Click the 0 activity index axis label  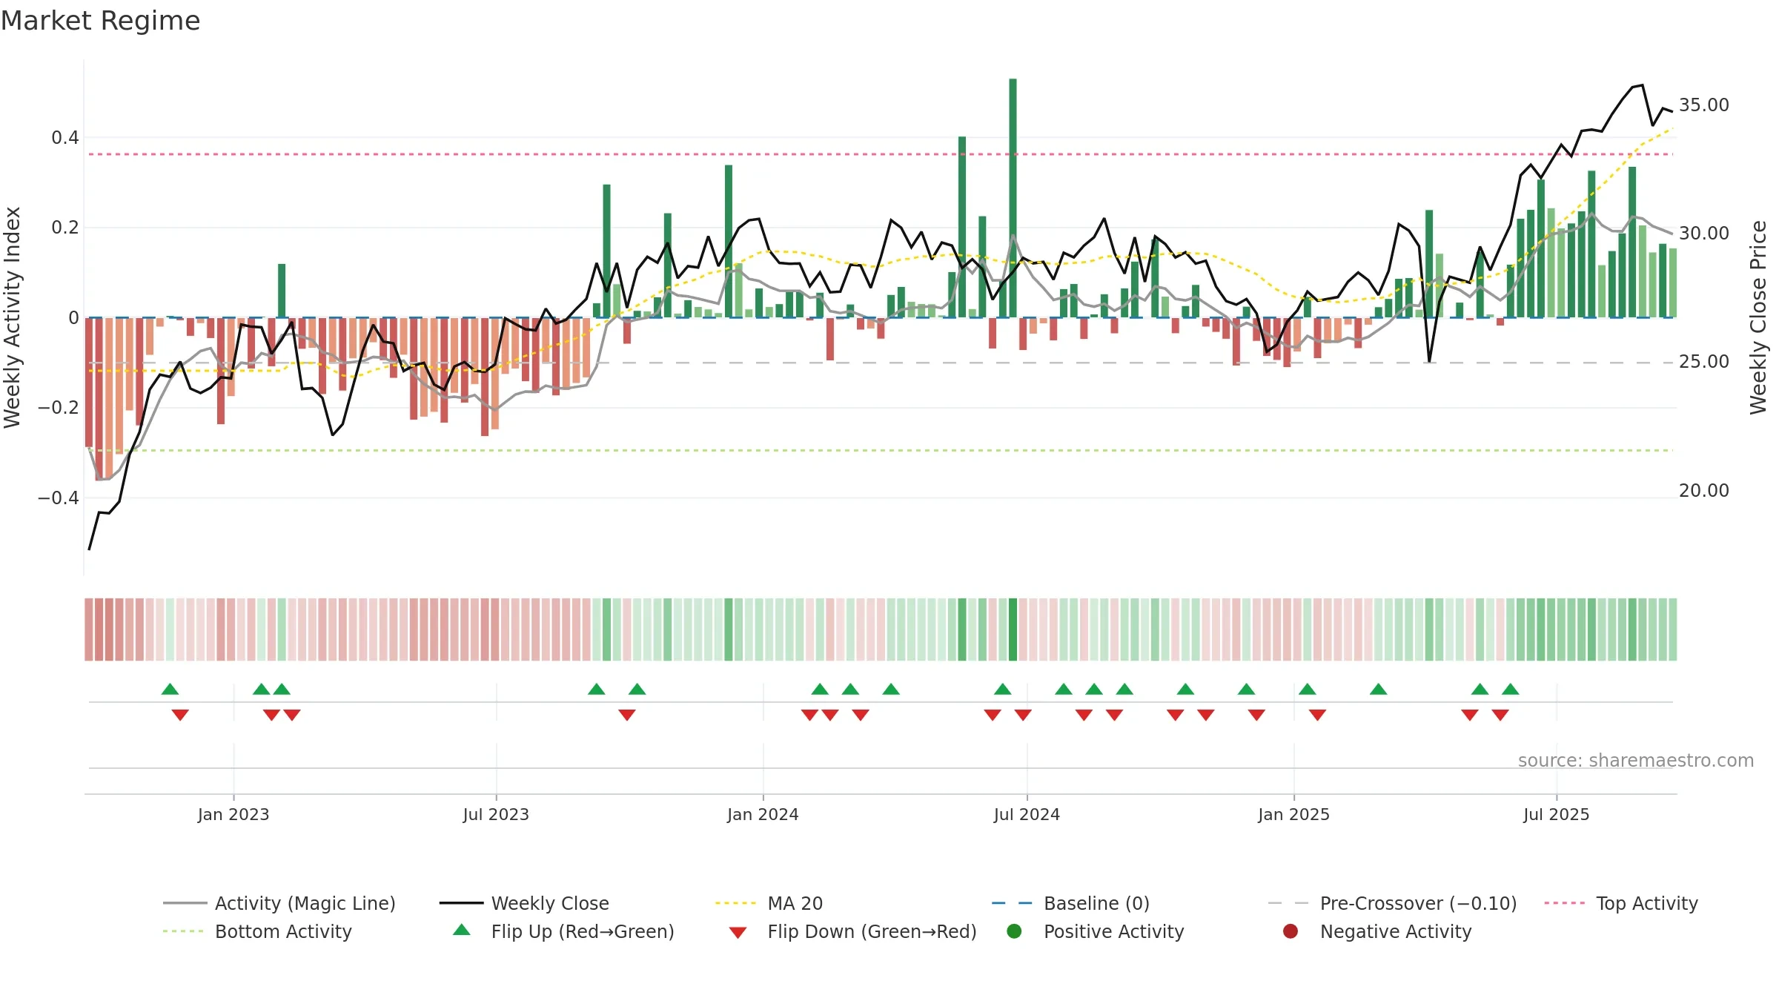pos(73,318)
